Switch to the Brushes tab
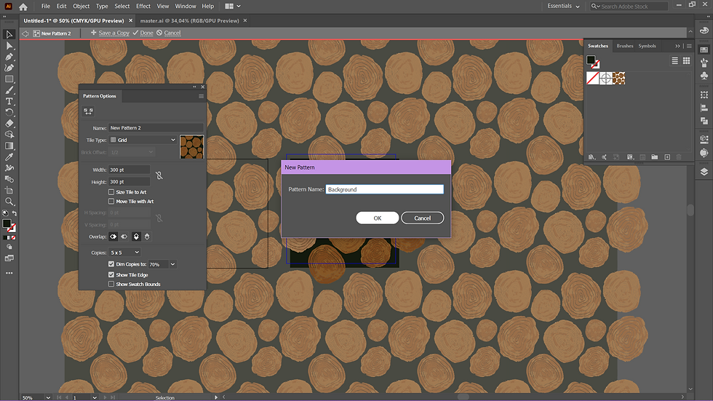 624,46
